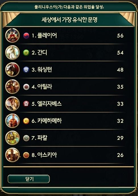The width and height of the screenshot is (138, 196).
Task: Click the blue America civilization emblem
Action: (26, 70)
